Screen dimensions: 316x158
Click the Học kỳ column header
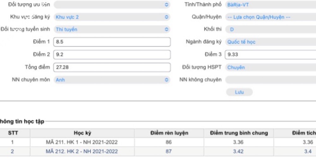[82, 133]
